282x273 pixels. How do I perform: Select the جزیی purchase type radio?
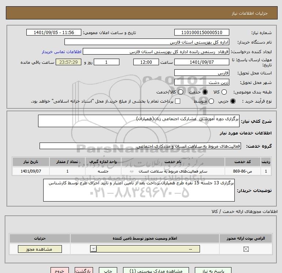pyautogui.click(x=233, y=101)
